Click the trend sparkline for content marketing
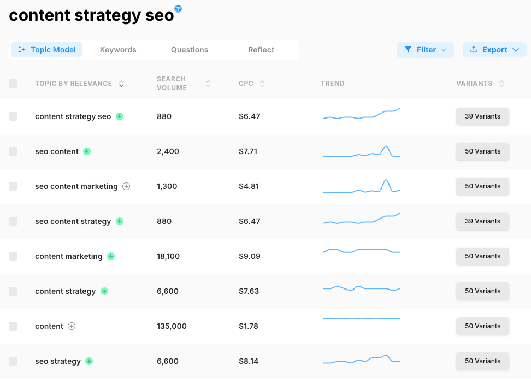This screenshot has height=383, width=531. (361, 251)
